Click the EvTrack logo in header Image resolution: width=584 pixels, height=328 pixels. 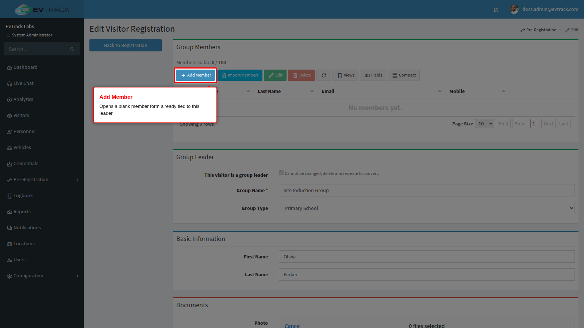(42, 9)
